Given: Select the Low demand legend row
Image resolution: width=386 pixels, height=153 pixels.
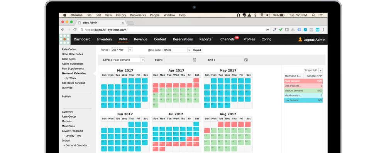Looking at the screenshot, I should 303,100.
